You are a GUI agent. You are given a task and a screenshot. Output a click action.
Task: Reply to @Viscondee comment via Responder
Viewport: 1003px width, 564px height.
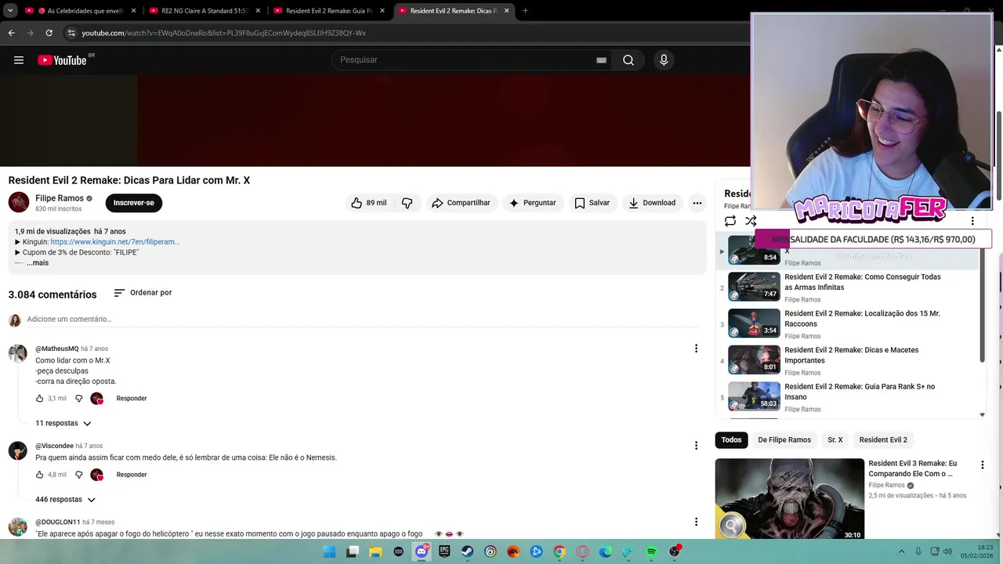pos(132,474)
